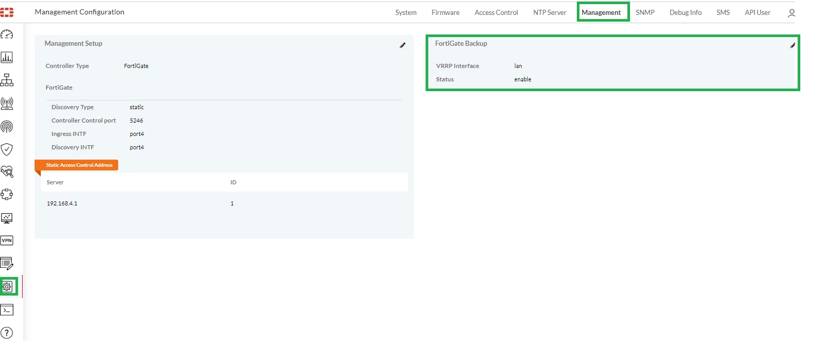Edit FortiGate Backup with pencil icon
This screenshot has height=346, width=825.
[792, 45]
